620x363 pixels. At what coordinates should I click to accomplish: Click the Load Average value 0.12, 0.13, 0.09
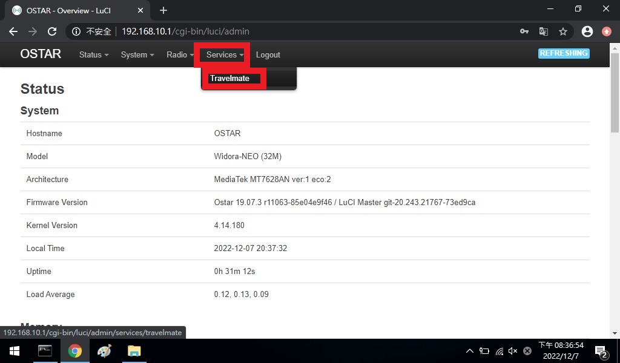click(241, 294)
